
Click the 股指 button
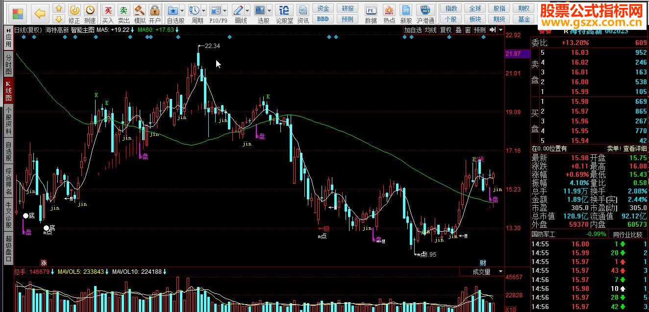[499, 8]
